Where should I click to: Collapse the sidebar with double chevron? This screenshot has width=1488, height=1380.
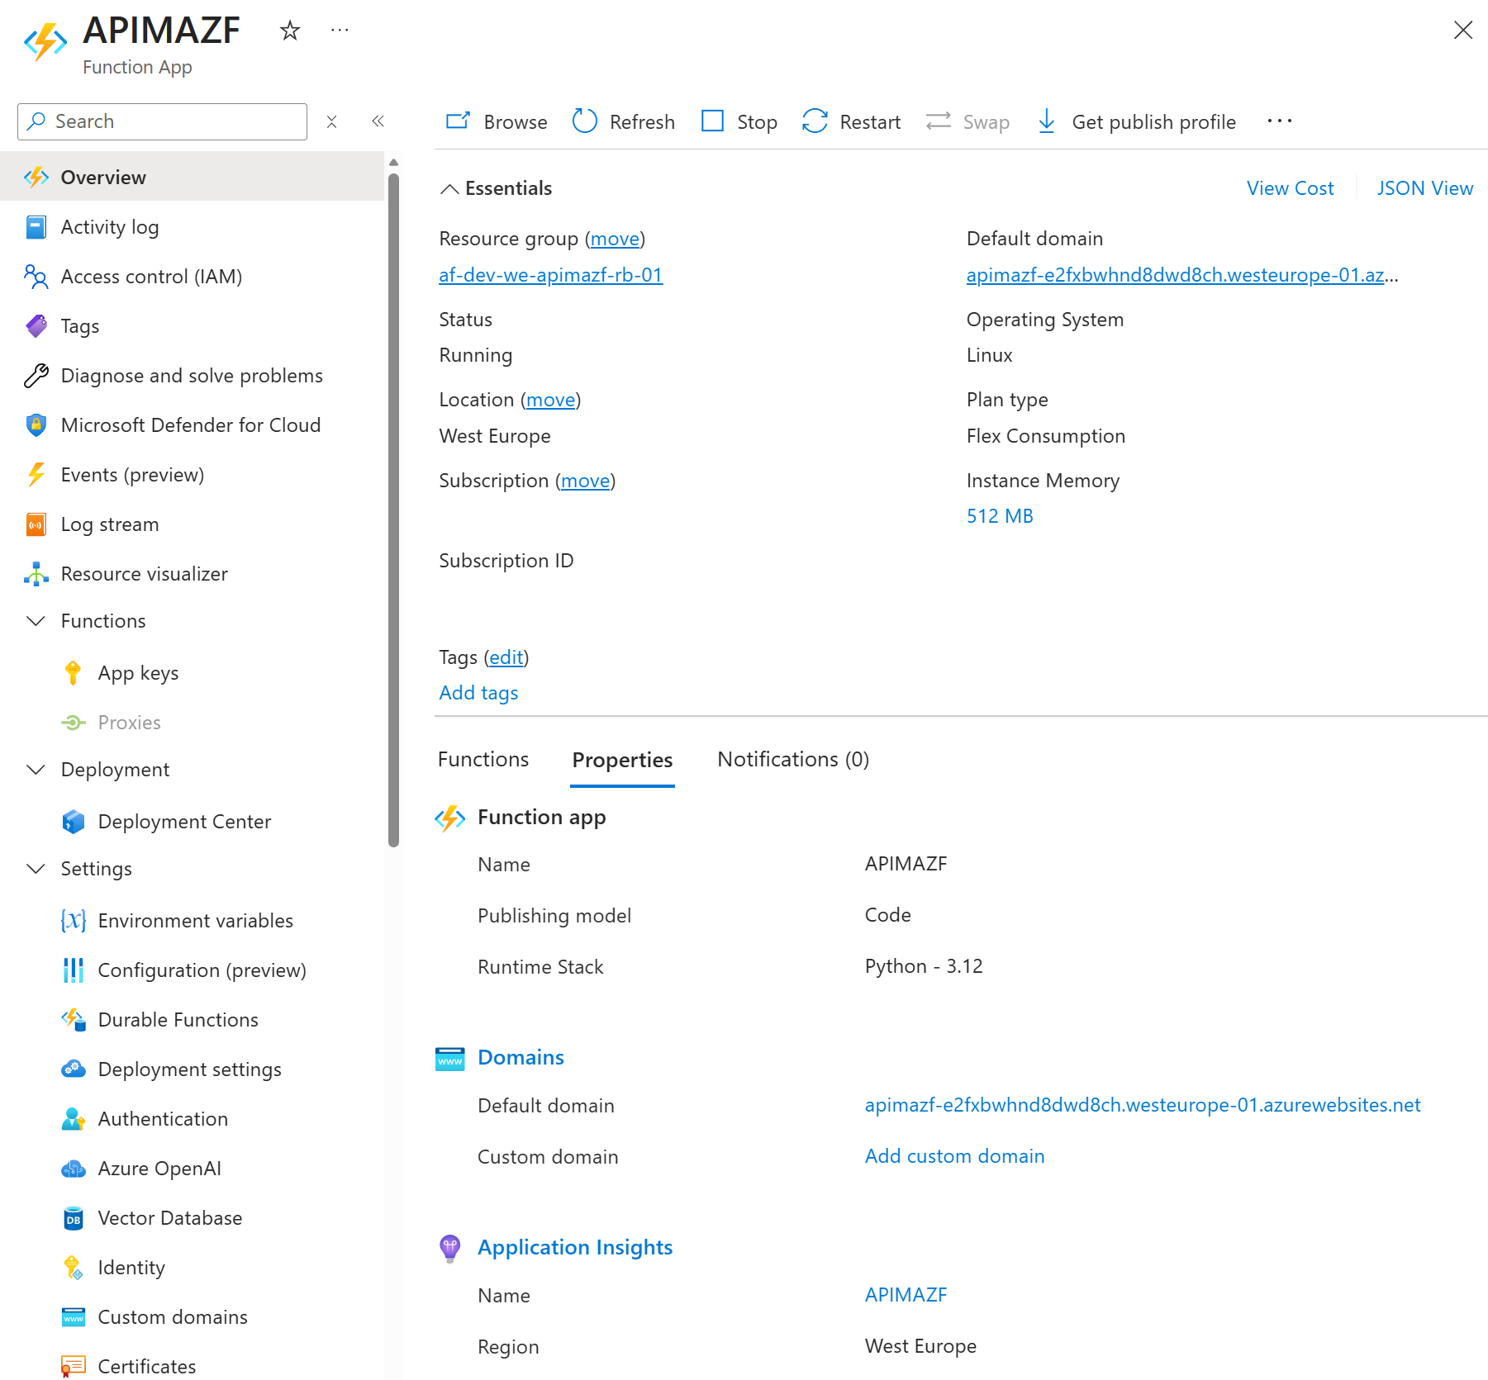tap(378, 121)
